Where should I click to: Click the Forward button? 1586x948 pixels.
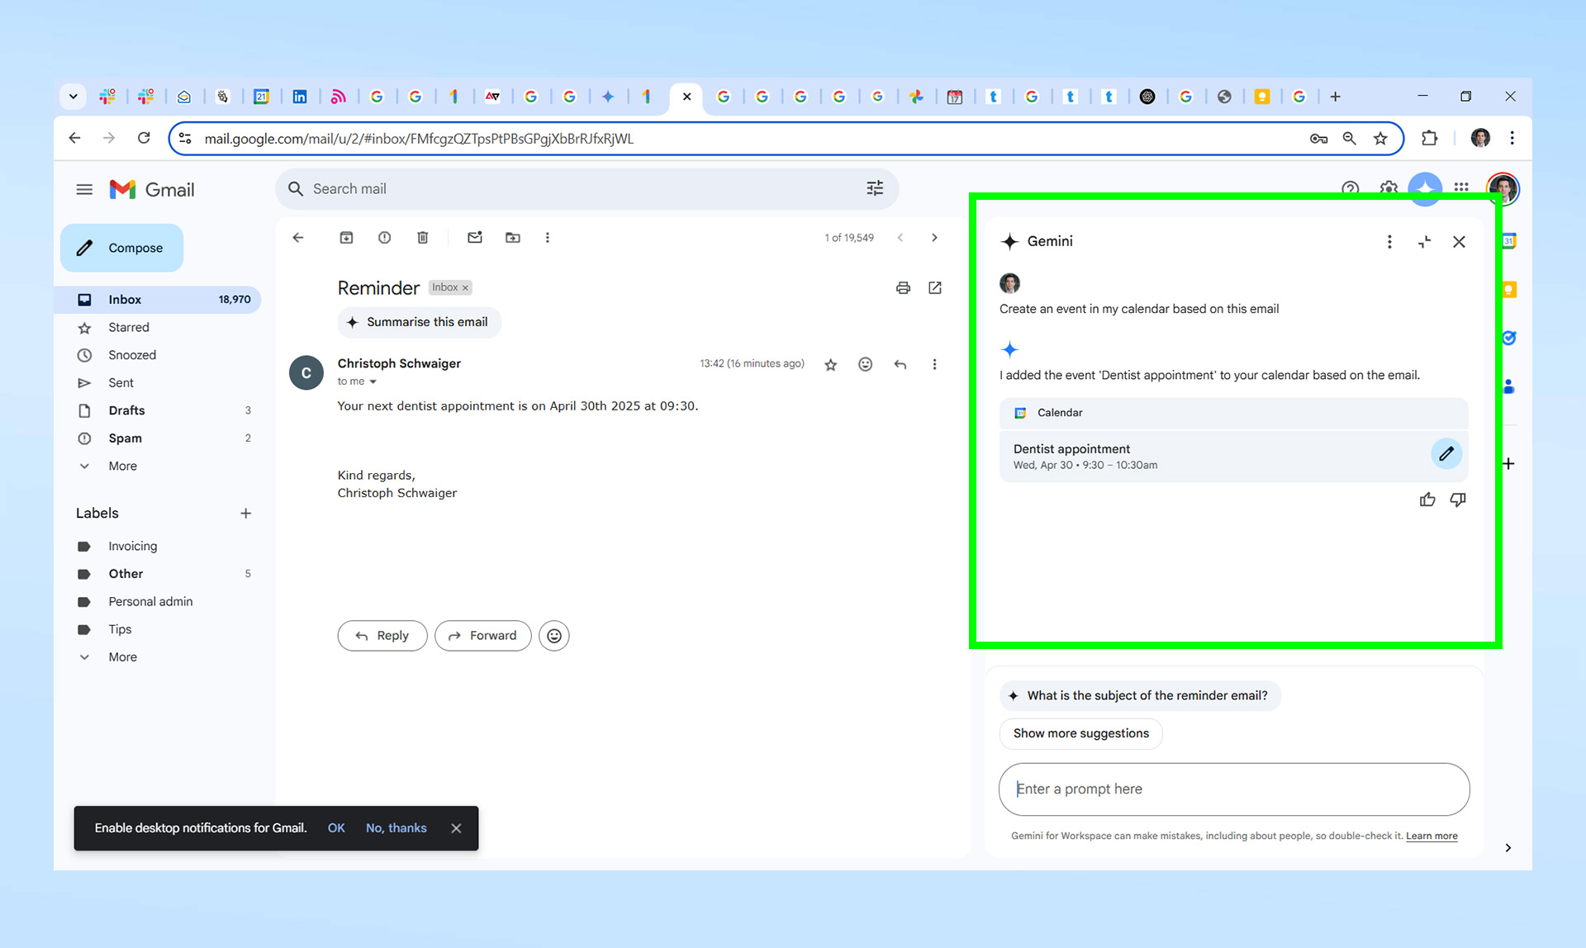(482, 636)
